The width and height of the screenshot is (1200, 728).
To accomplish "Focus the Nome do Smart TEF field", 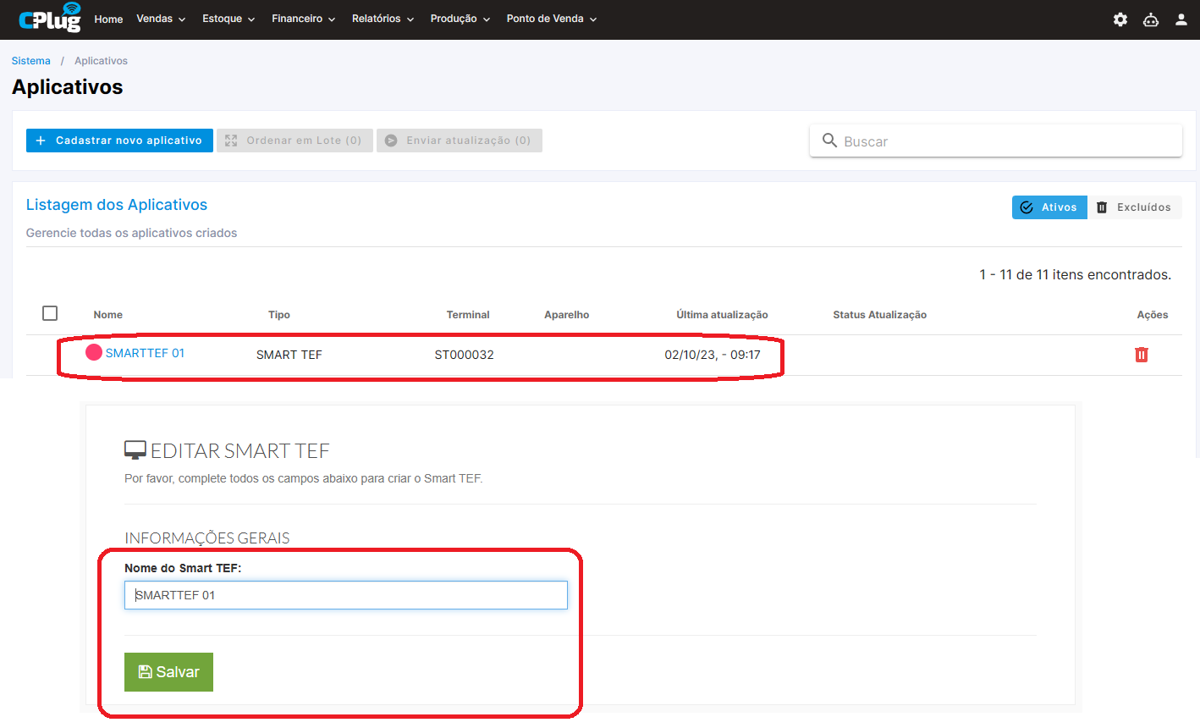I will tap(346, 595).
